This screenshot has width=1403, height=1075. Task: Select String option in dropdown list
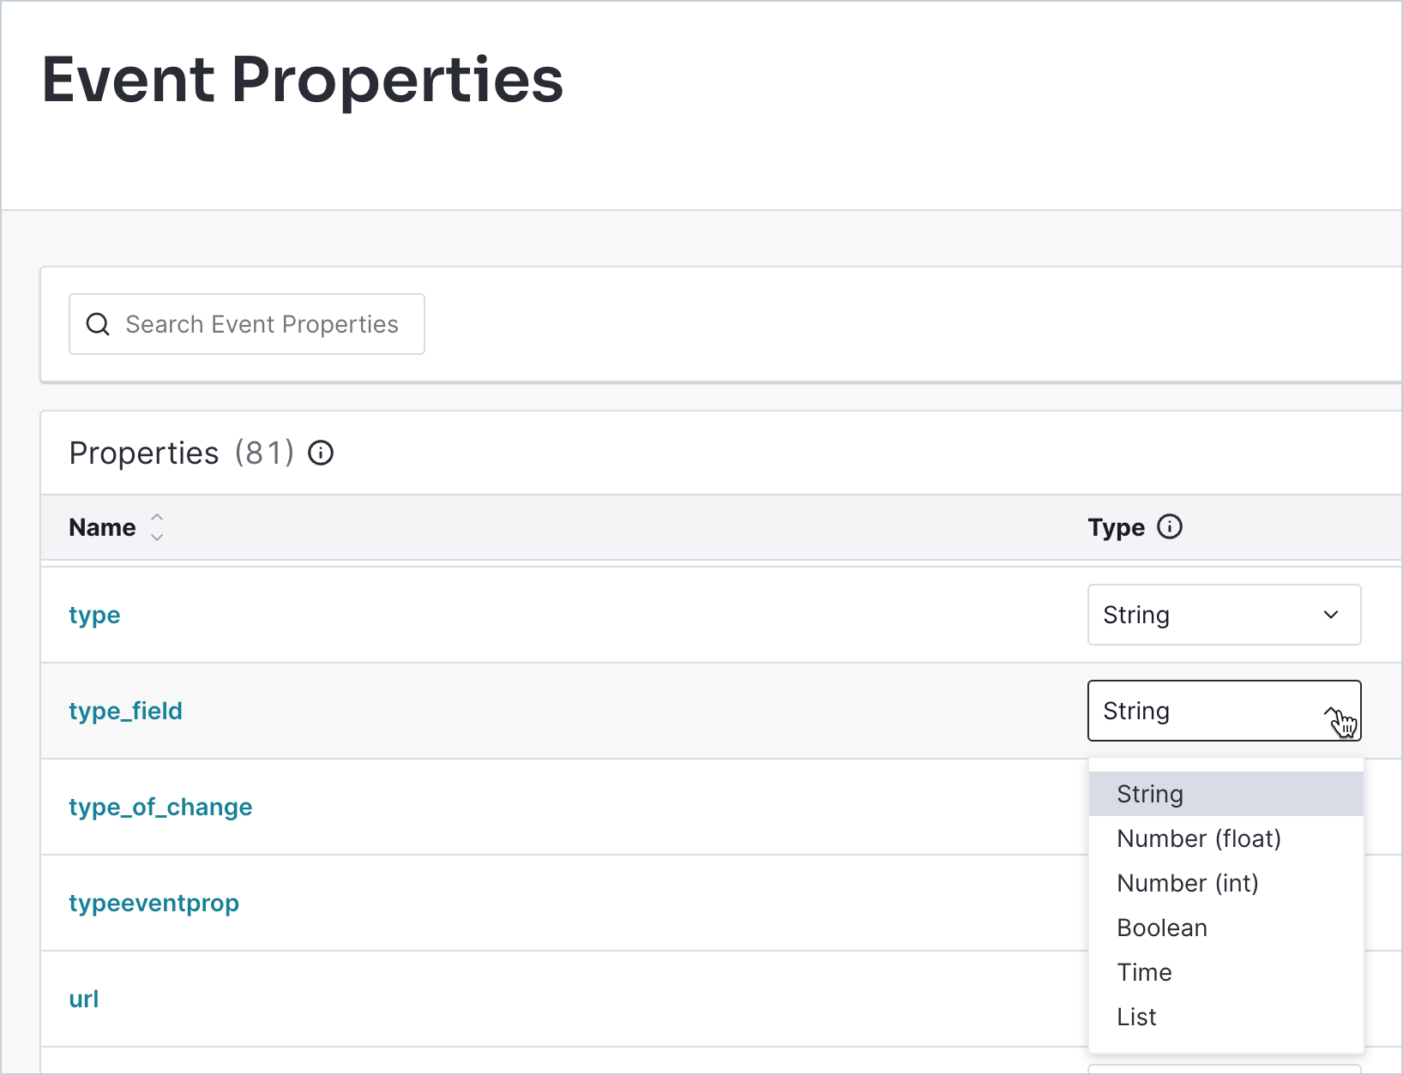tap(1150, 794)
